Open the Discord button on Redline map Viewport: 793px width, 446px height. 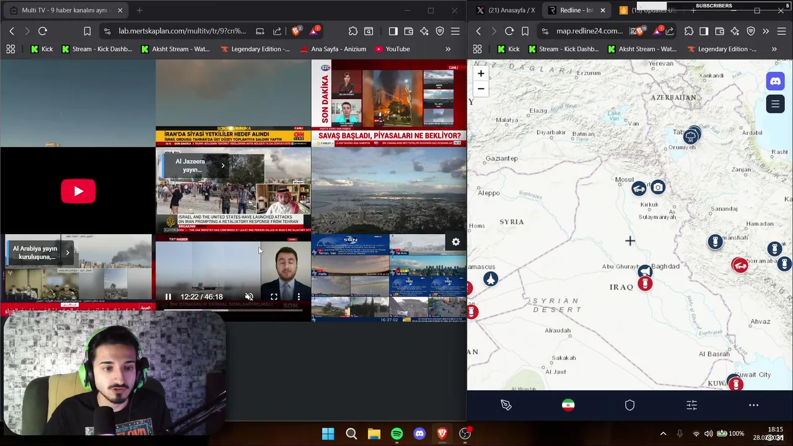click(775, 81)
